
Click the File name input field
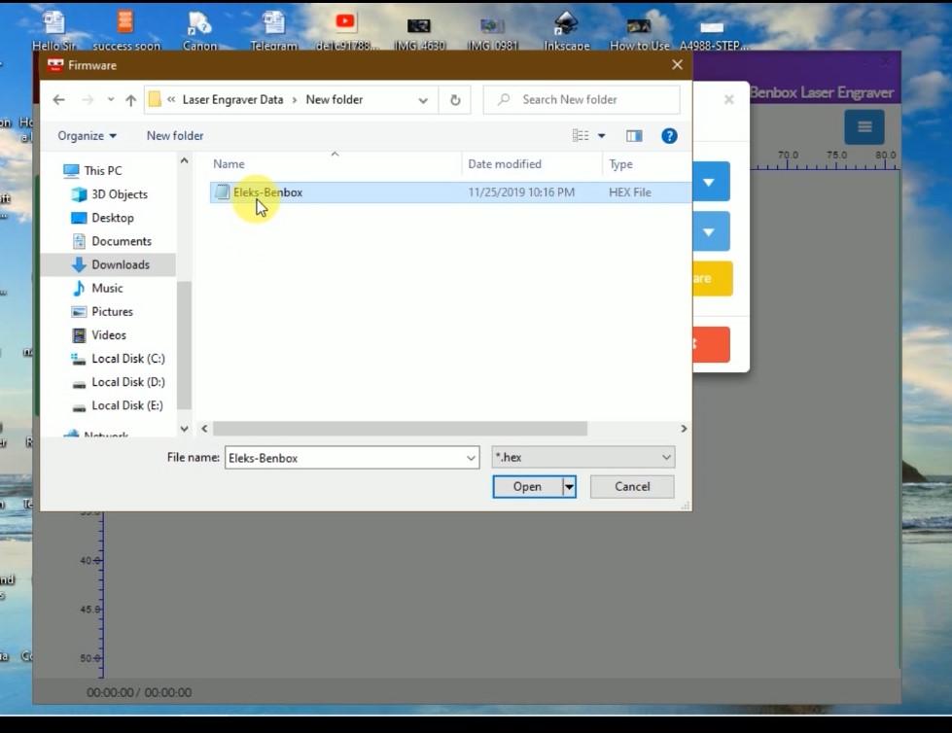345,458
